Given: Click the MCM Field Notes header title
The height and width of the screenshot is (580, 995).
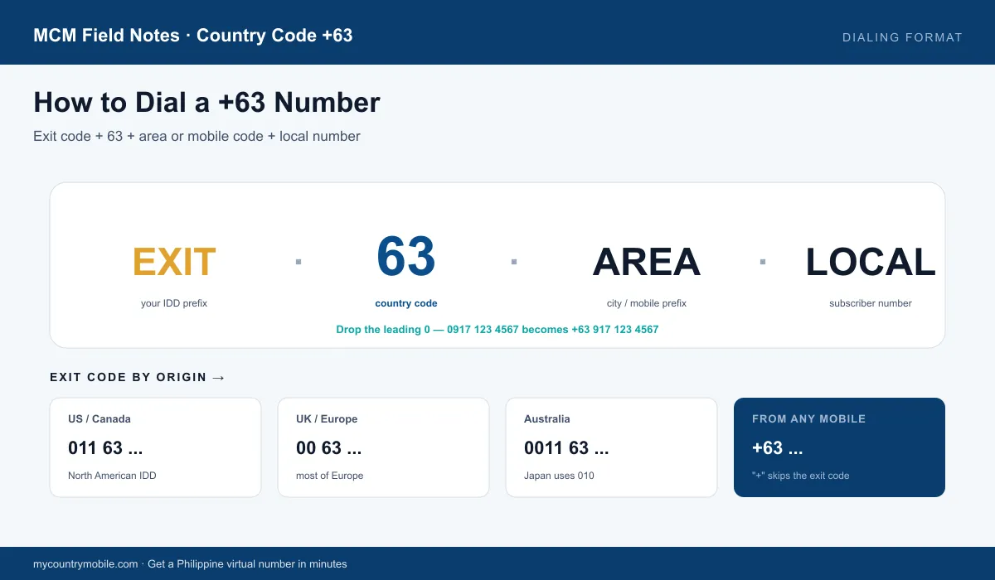Looking at the screenshot, I should 193,36.
